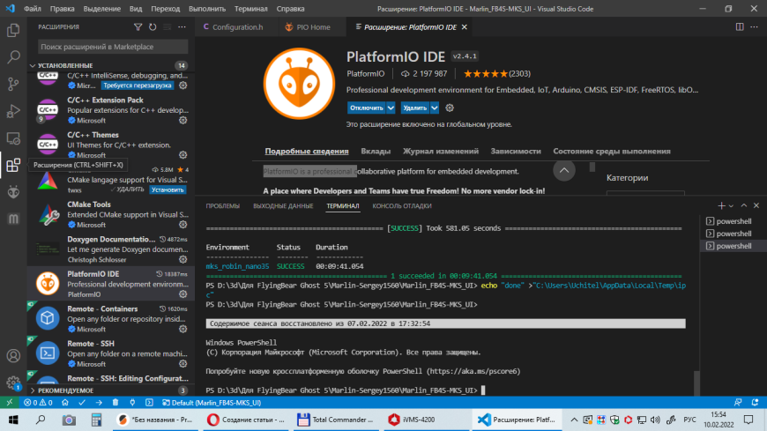Click the PlatformIO Build checkmark in the status bar
767x431 pixels.
pos(82,403)
